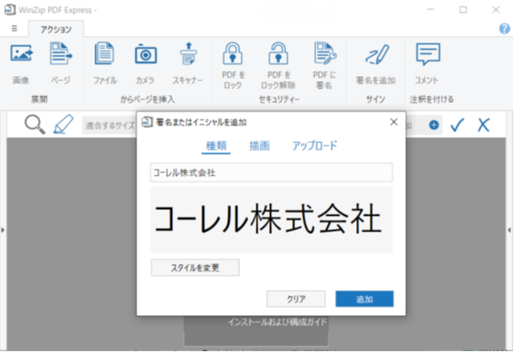Click the dialog title bar icon

pyautogui.click(x=147, y=122)
